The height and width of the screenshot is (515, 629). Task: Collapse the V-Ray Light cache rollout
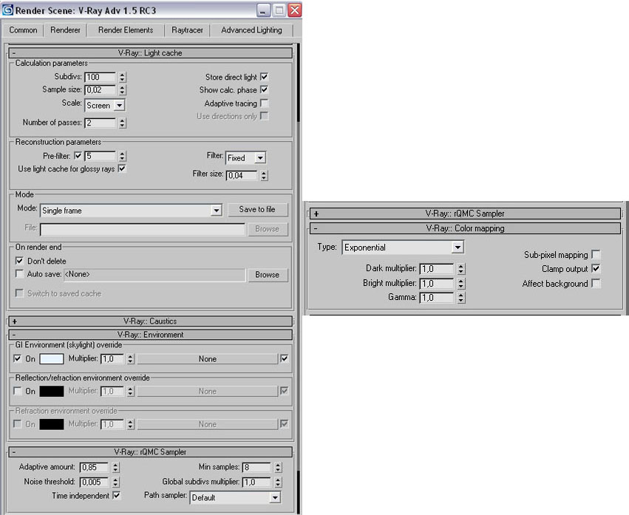click(151, 52)
